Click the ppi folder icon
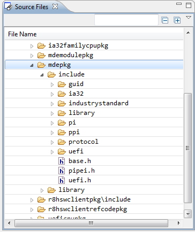Image resolution: width=195 pixels, height=232 pixels. click(x=62, y=133)
